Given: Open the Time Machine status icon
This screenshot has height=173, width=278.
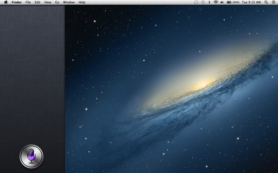Looking at the screenshot, I should click(x=203, y=2).
